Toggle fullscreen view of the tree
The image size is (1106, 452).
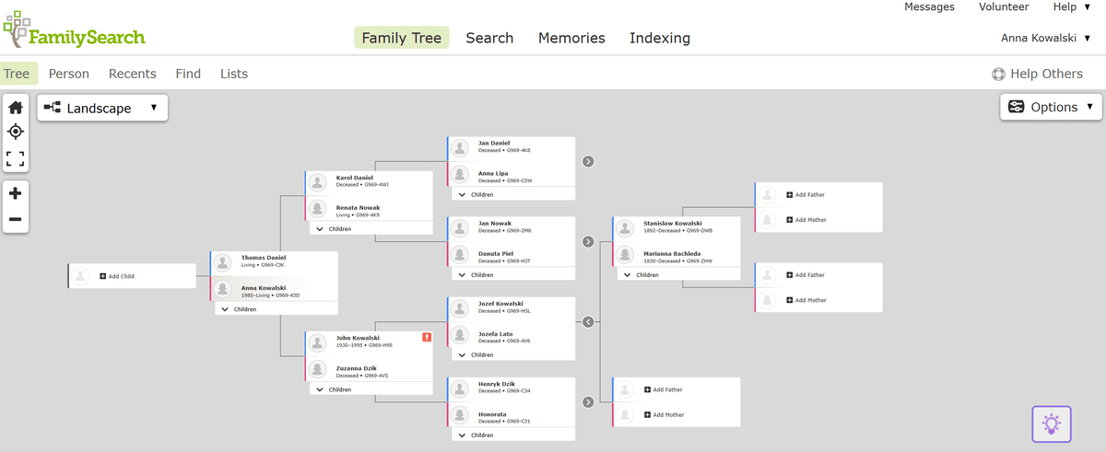tap(16, 158)
